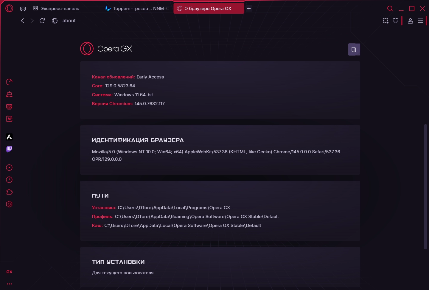Close the Opera GX window
429x290 pixels.
coord(422,9)
